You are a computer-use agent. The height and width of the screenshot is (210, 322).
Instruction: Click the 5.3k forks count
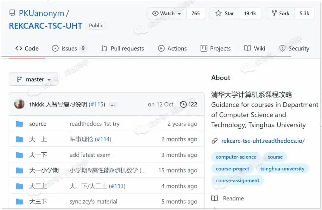304,13
